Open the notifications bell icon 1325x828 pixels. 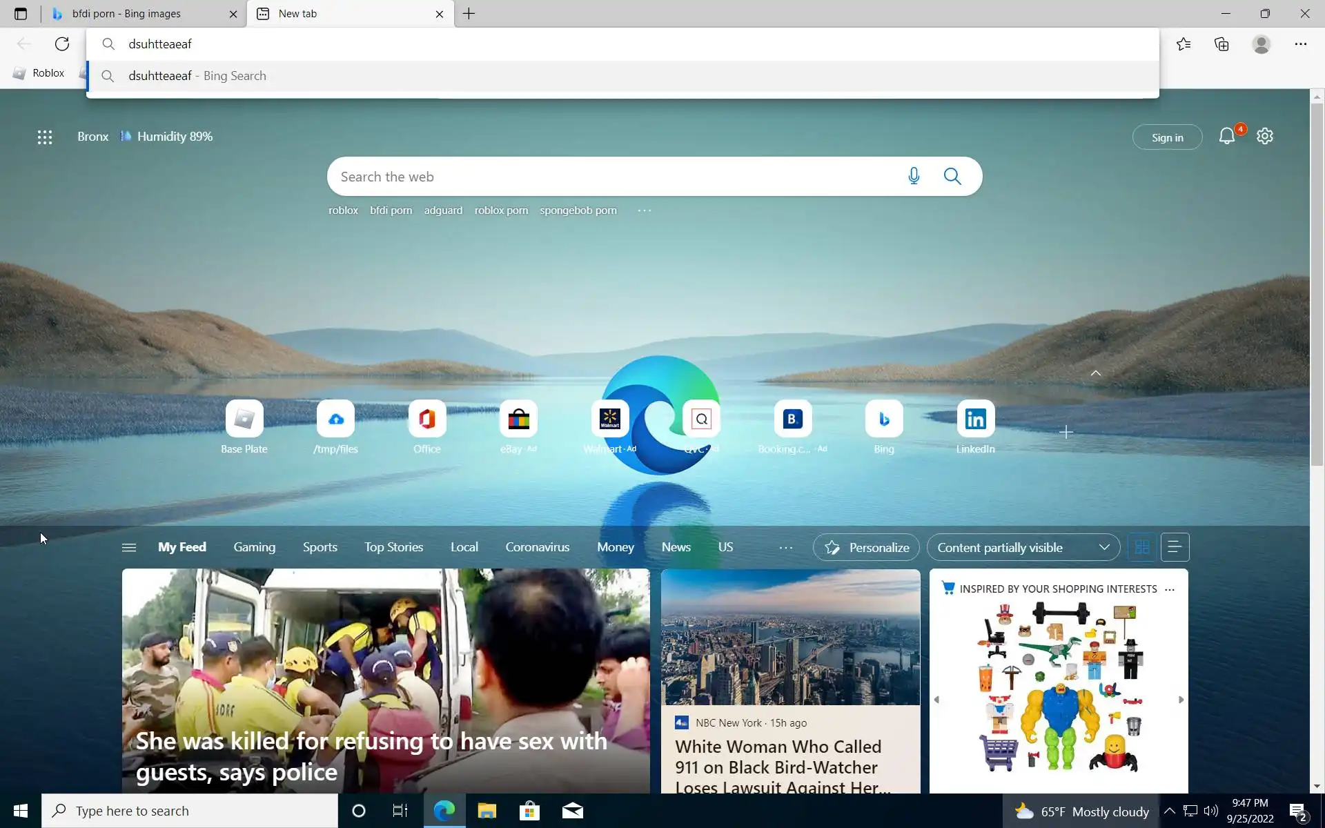[x=1226, y=137]
